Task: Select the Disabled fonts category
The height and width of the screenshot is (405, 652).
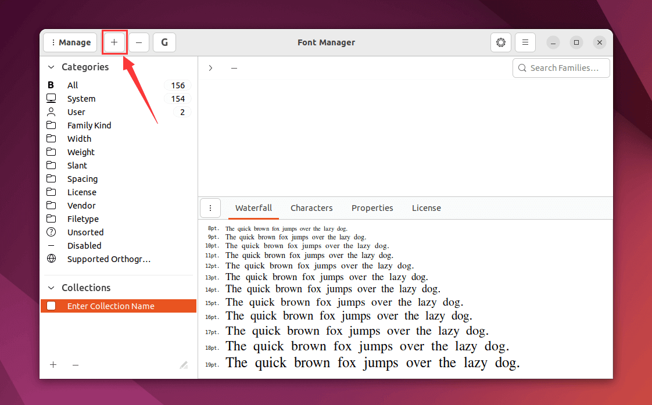Action: tap(119, 246)
